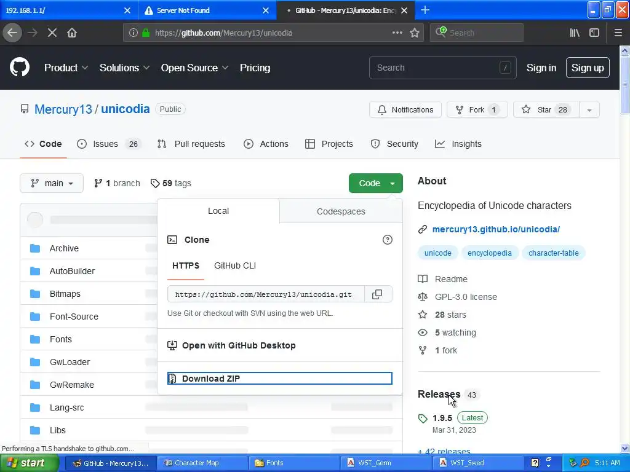Open the Pricing page
The height and width of the screenshot is (472, 630).
(255, 68)
